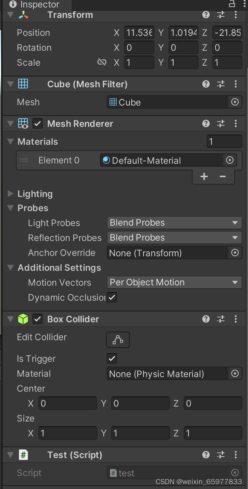
Task: Toggle the Dynamic Occlusion checkbox
Action: 112,298
